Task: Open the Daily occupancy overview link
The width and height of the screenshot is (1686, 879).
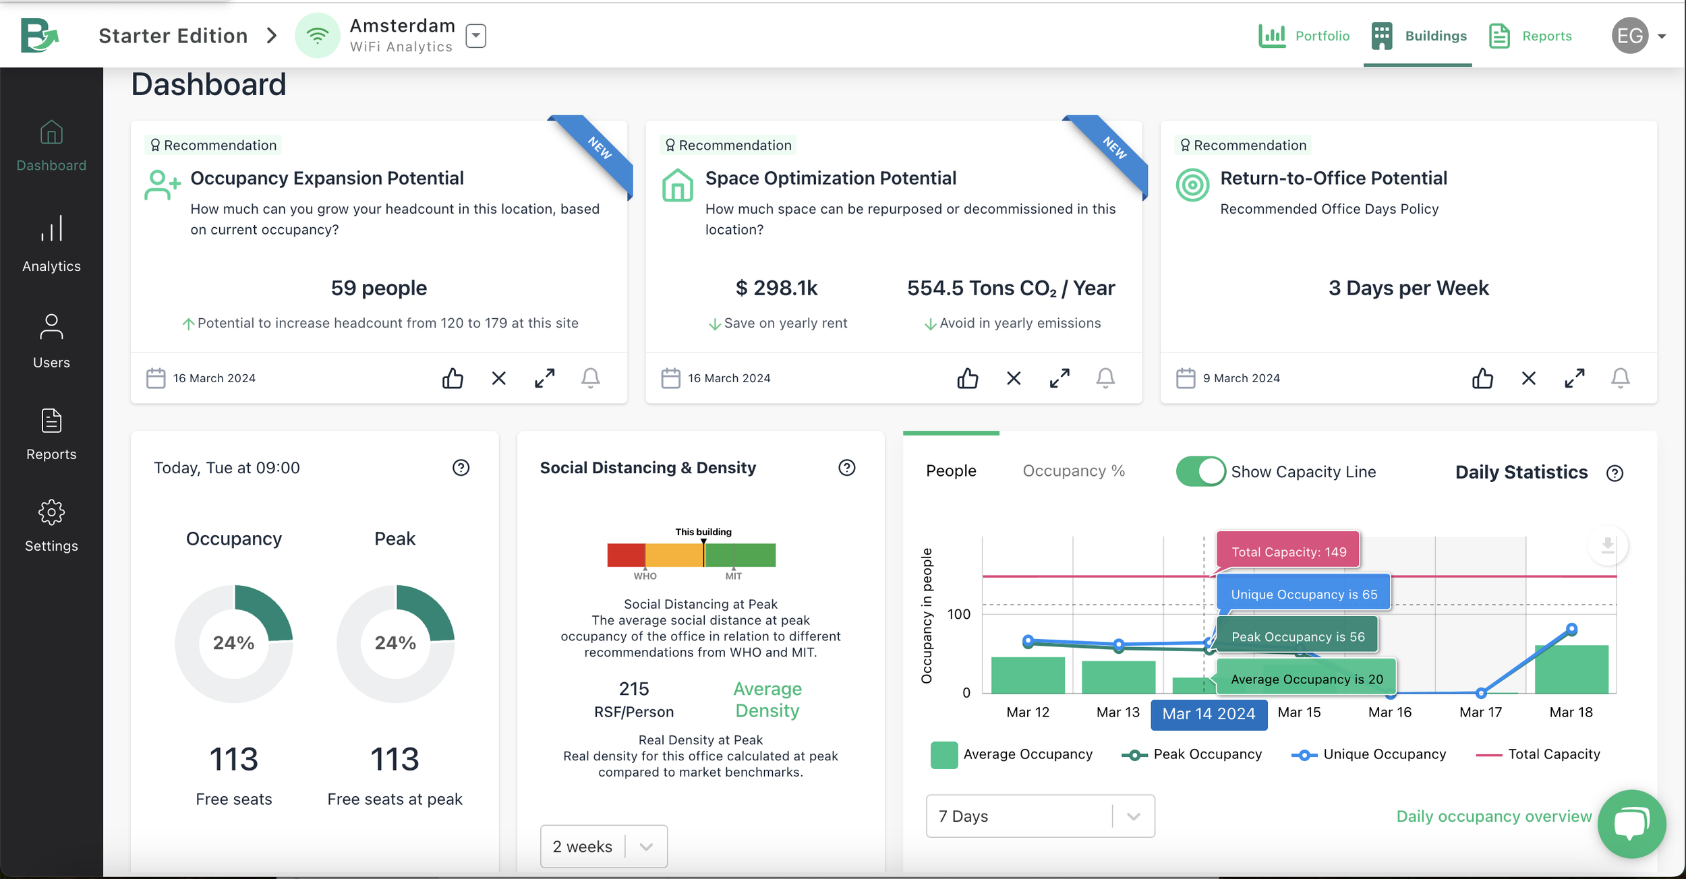Action: (1494, 816)
